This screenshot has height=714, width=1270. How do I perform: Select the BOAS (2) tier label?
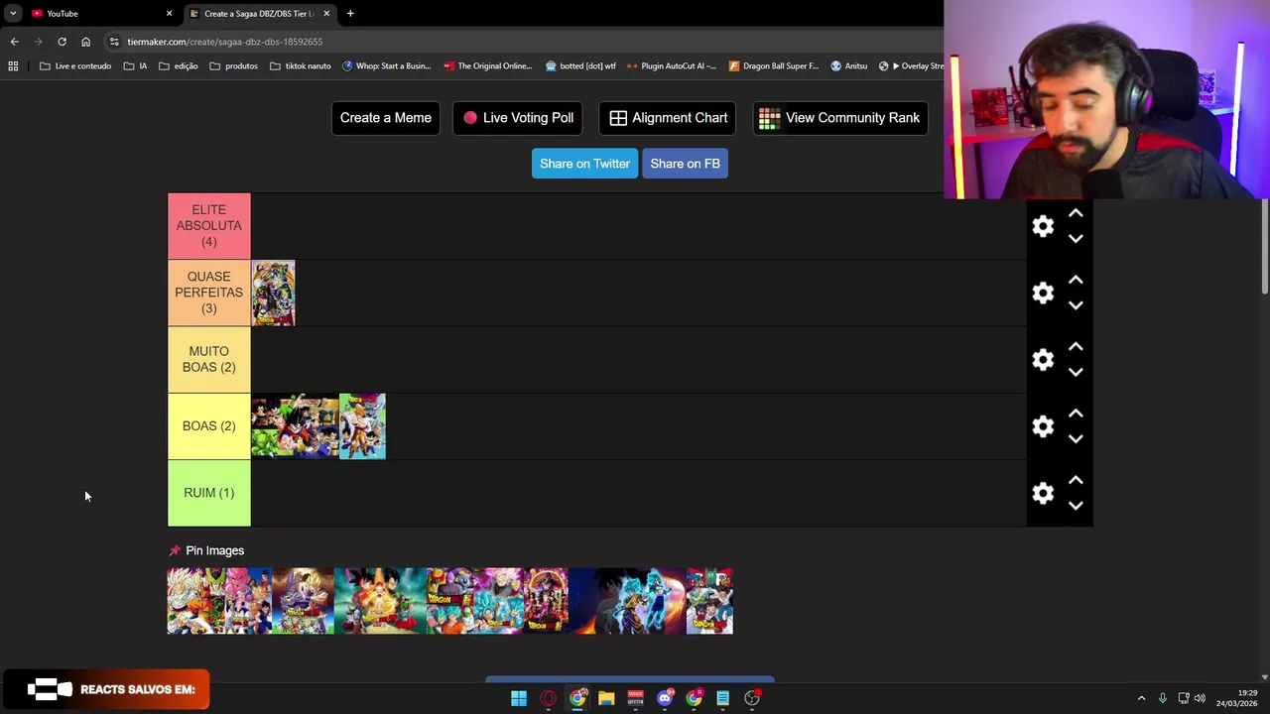coord(209,426)
